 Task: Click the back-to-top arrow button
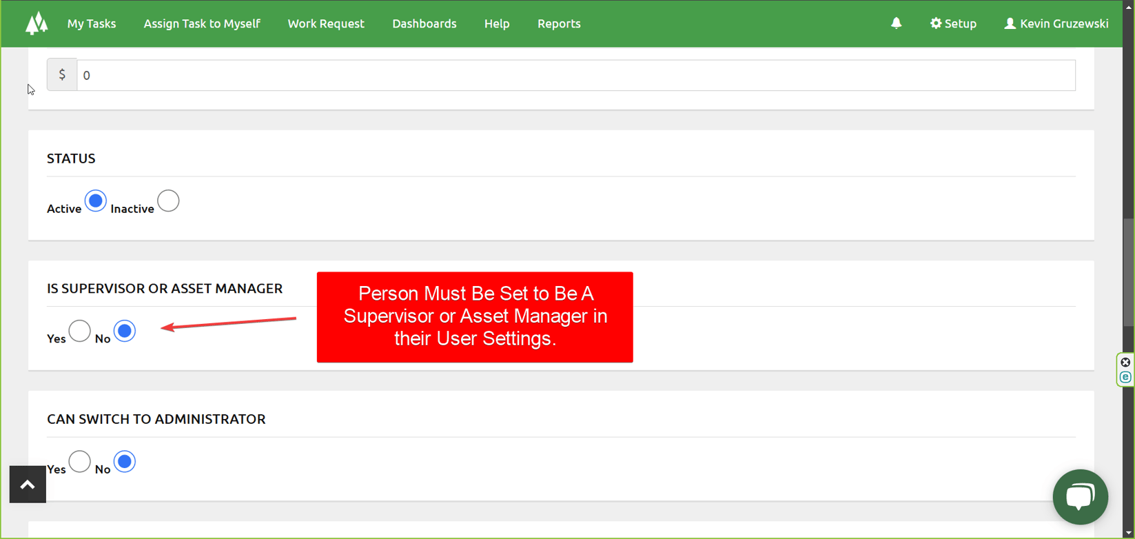[28, 485]
